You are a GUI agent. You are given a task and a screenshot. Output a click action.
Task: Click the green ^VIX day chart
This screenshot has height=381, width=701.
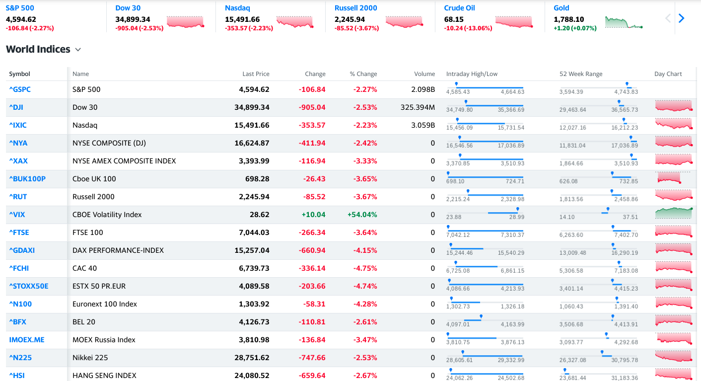click(x=673, y=214)
